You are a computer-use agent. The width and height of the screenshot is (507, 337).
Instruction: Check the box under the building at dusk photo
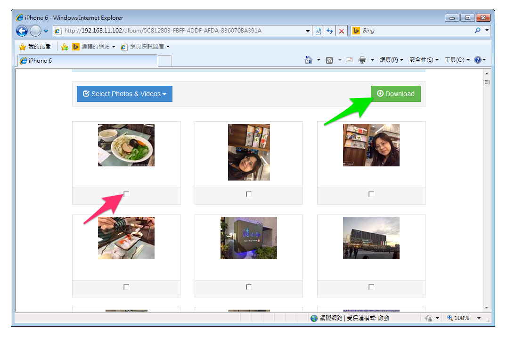coord(371,287)
